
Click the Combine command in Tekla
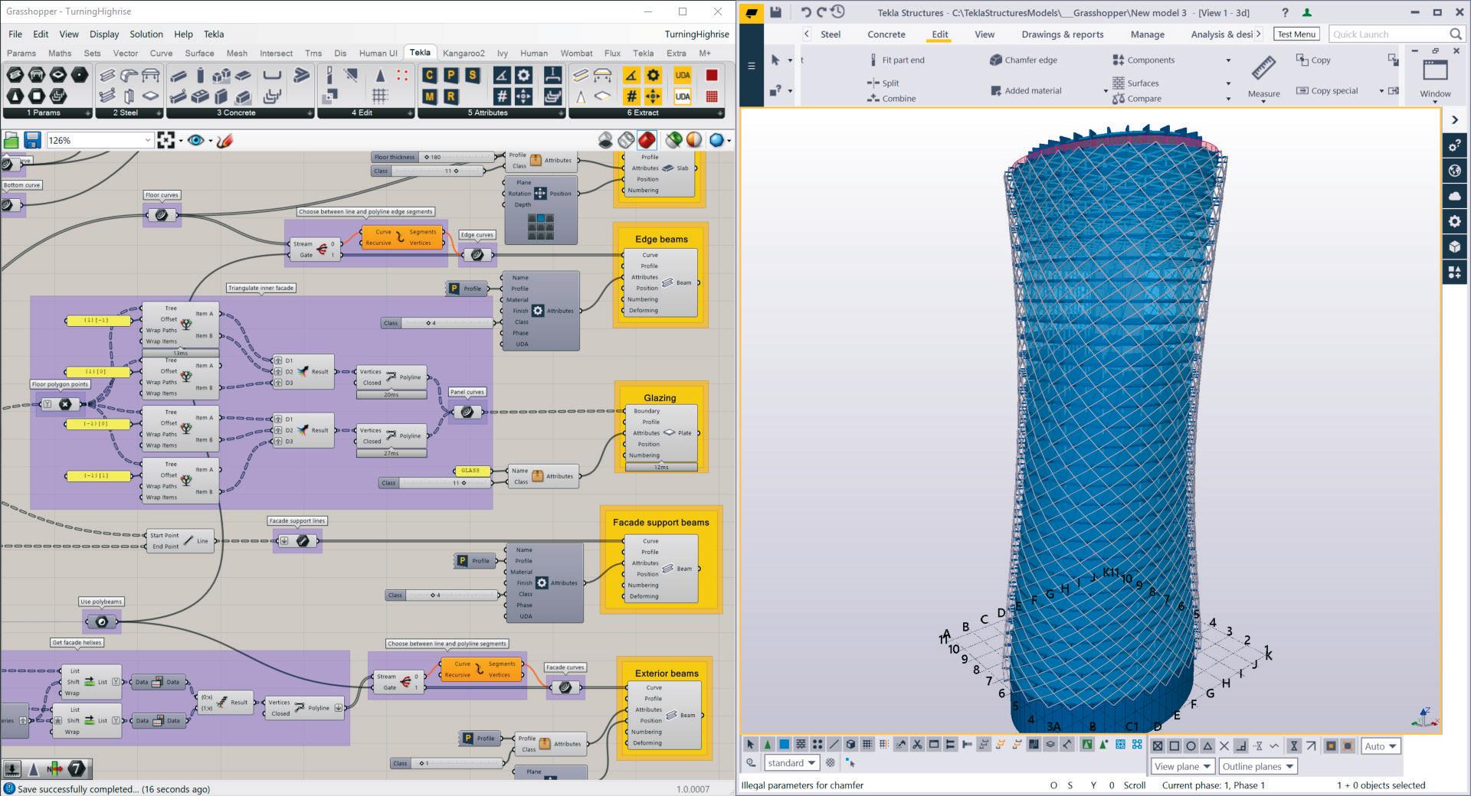click(891, 98)
